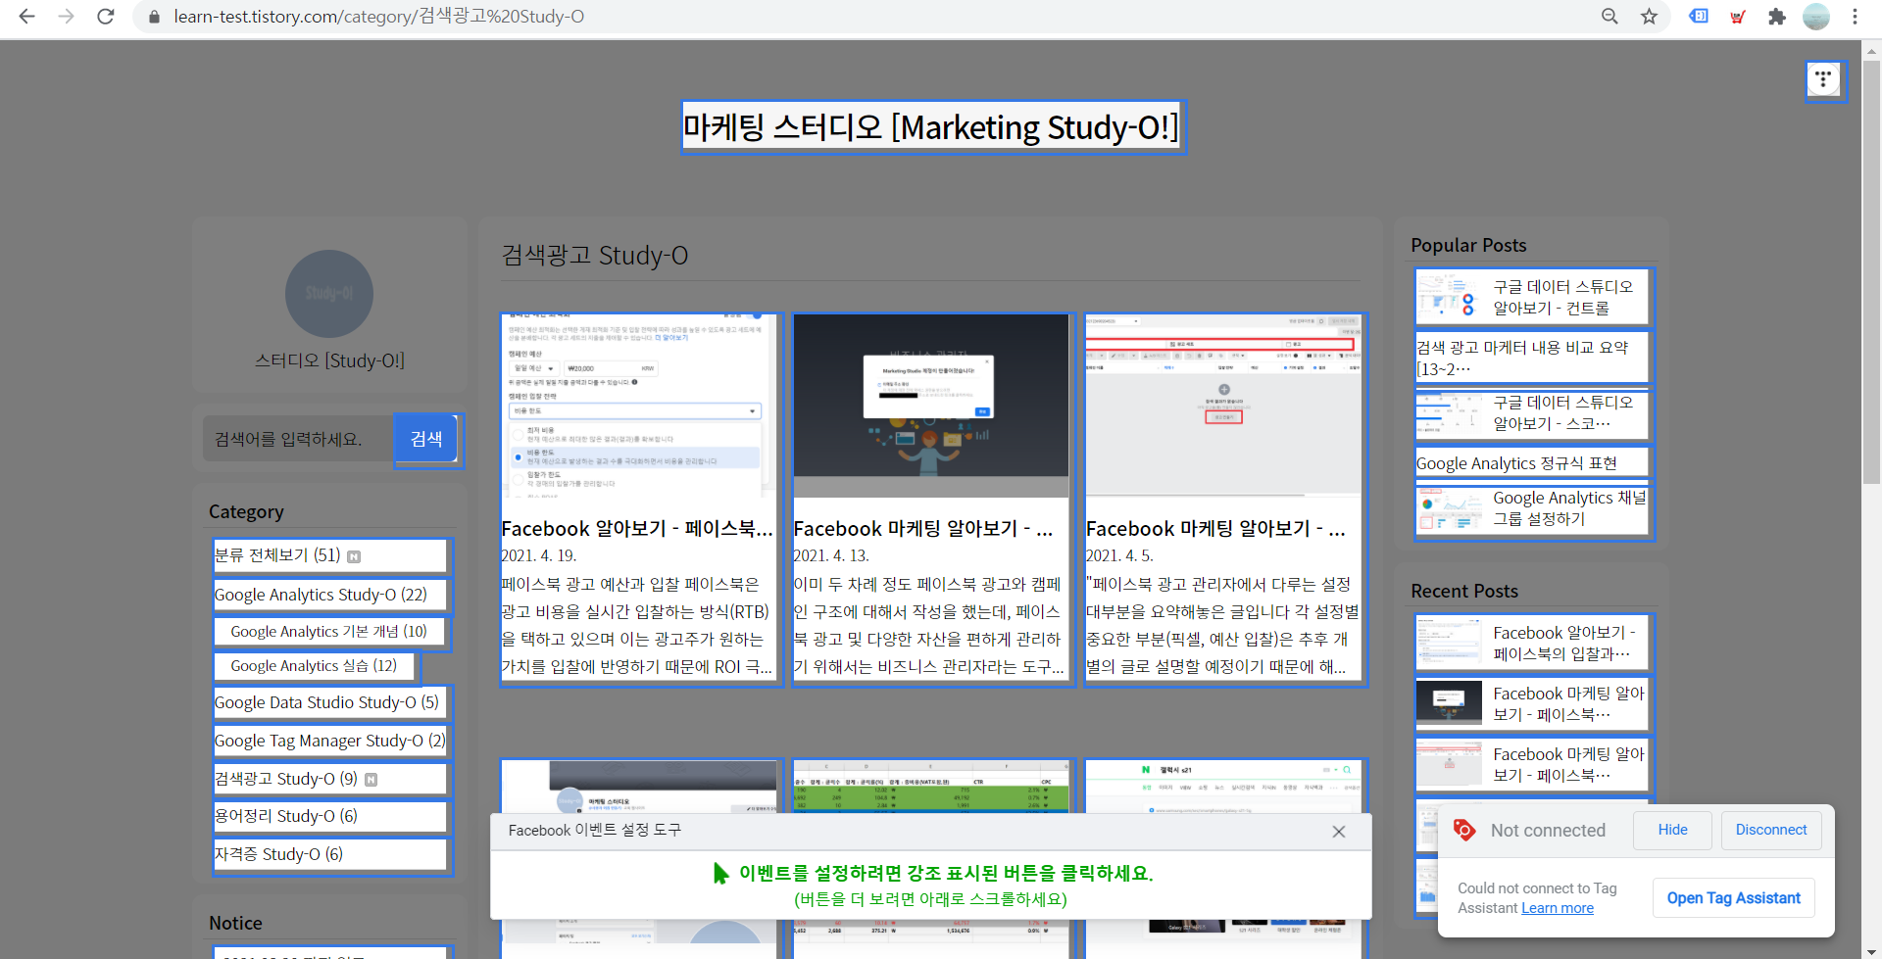The height and width of the screenshot is (959, 1882).
Task: Open category Google Tag Manager Study-O (2)
Action: pyautogui.click(x=330, y=741)
